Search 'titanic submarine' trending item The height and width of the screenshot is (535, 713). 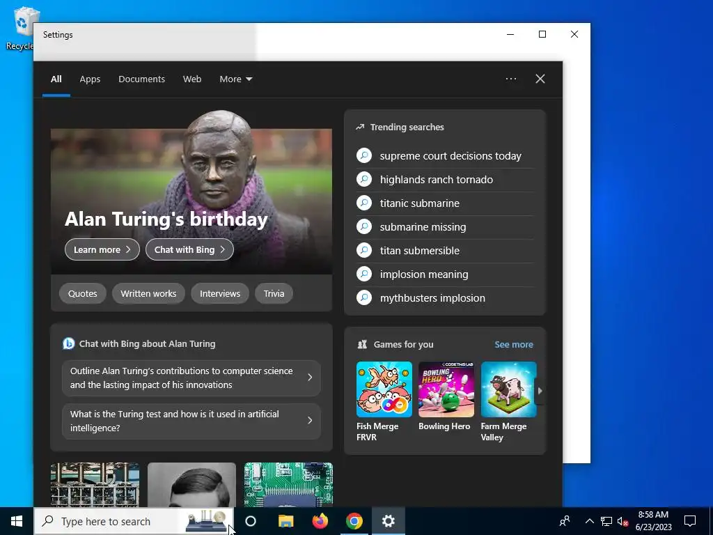tap(420, 203)
